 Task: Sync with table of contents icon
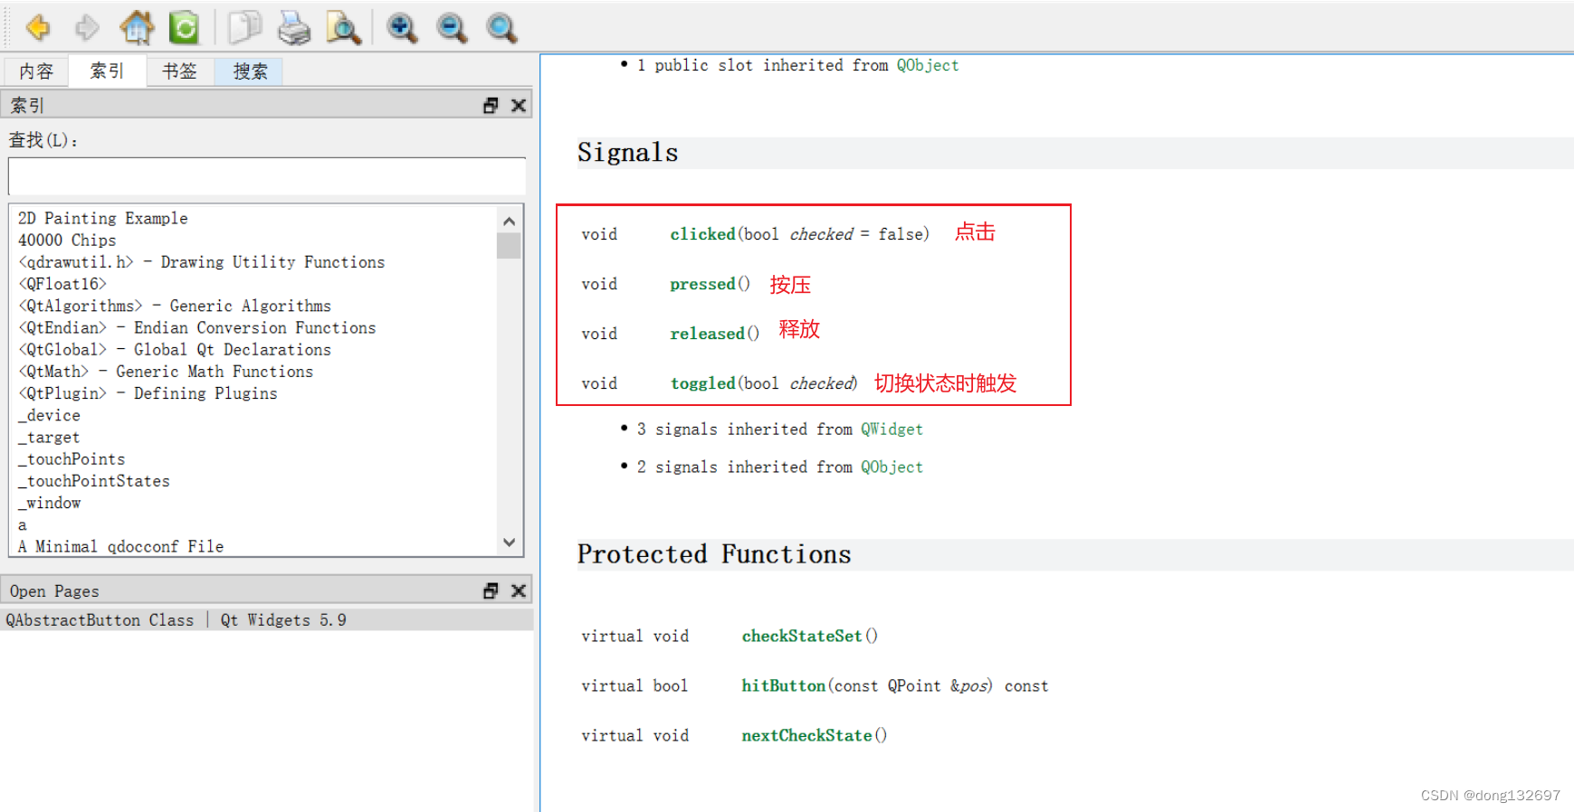(185, 28)
